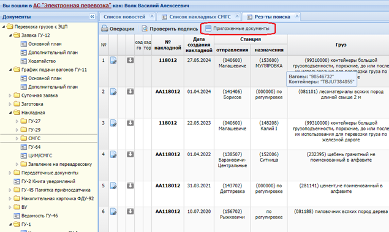This screenshot has height=232, width=389.
Task: Click отправления station column header
Action: [232, 50]
